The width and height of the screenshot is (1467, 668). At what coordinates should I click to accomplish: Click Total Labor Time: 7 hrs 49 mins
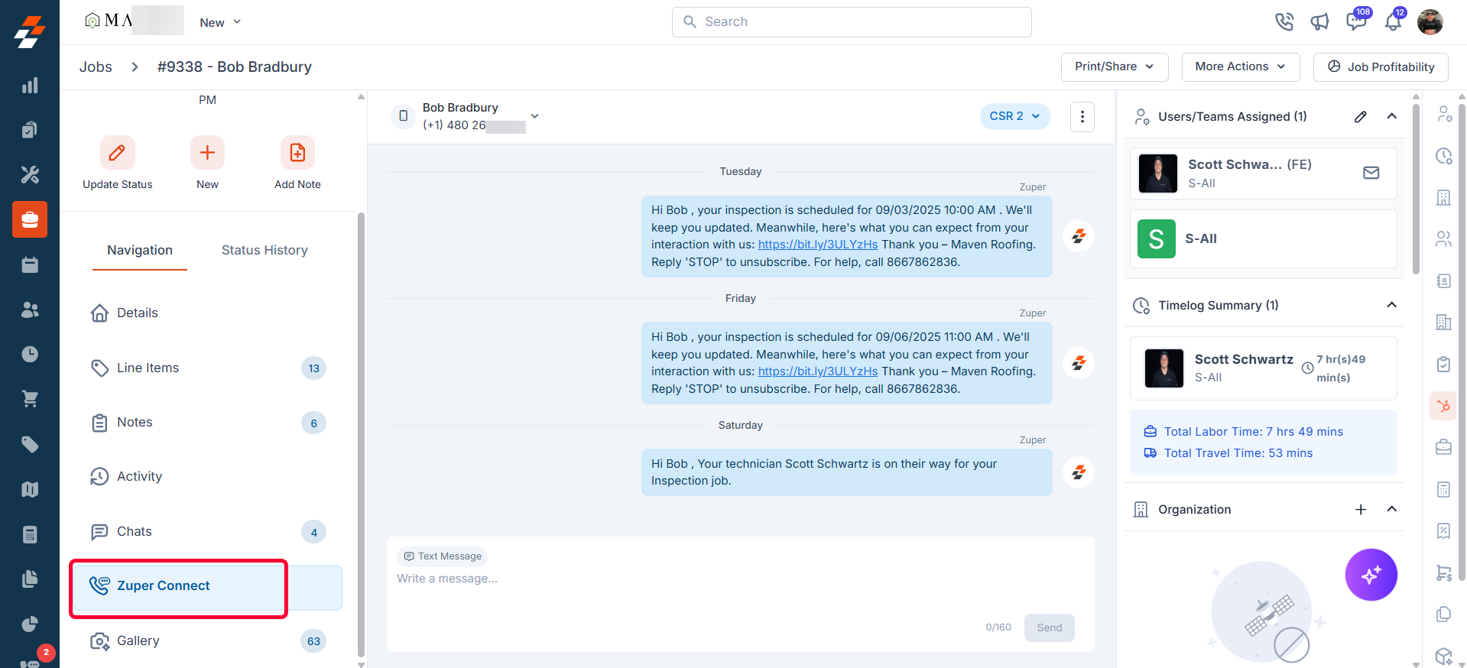pyautogui.click(x=1253, y=432)
